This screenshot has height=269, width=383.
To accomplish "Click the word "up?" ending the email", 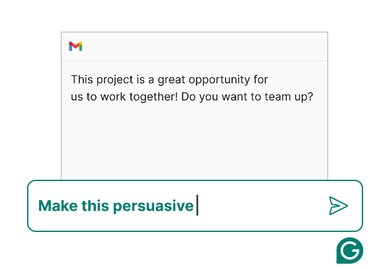I will point(304,97).
